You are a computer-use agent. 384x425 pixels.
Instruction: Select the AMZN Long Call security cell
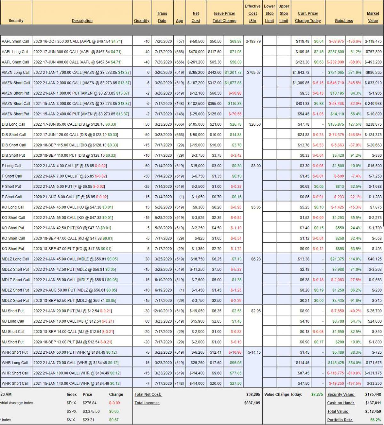pos(15,73)
